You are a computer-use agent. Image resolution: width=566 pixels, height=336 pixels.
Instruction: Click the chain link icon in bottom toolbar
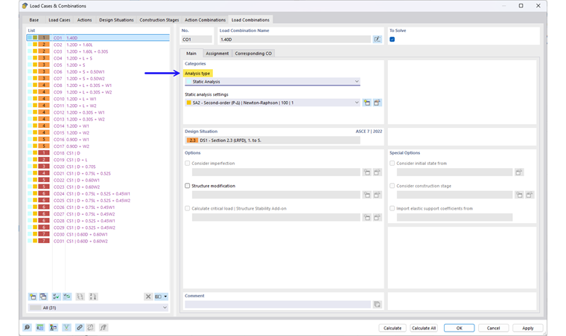[80, 328]
